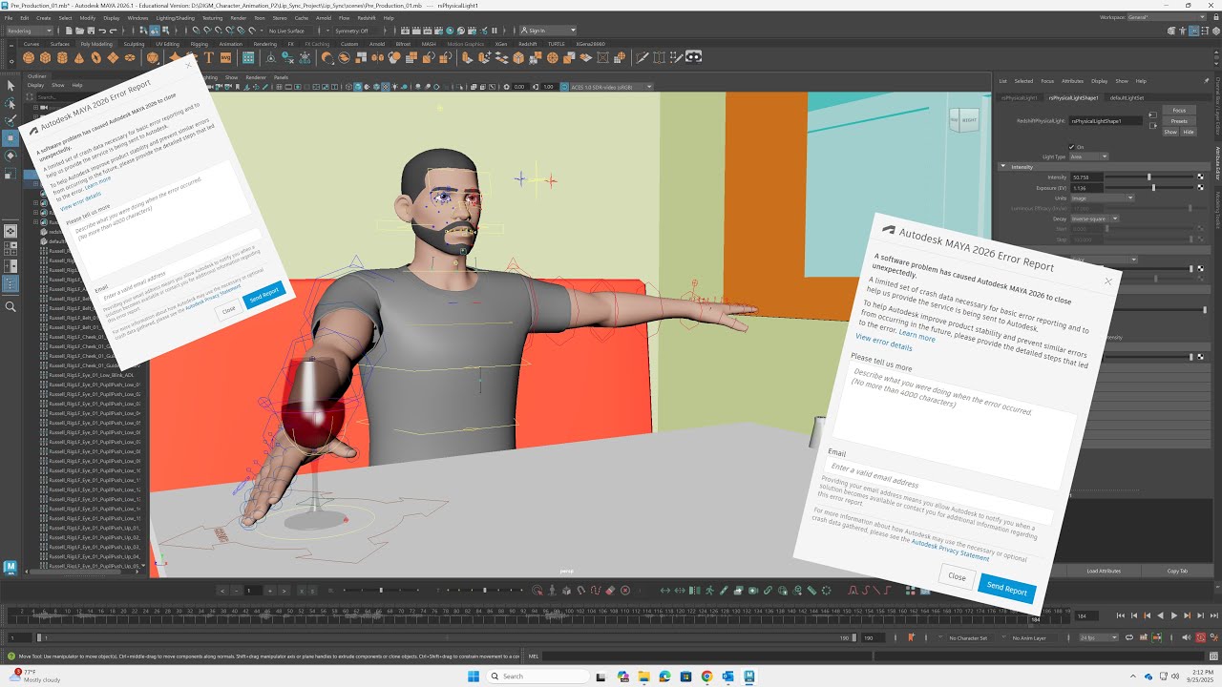
Task: Create a polygon cube from the shelf
Action: tap(46, 57)
